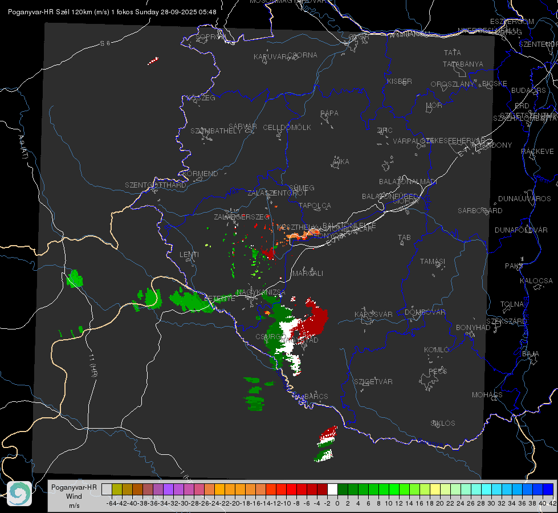This screenshot has height=513, width=558.
Task: Click the NAGYKANIZSA label
Action: (x=261, y=292)
